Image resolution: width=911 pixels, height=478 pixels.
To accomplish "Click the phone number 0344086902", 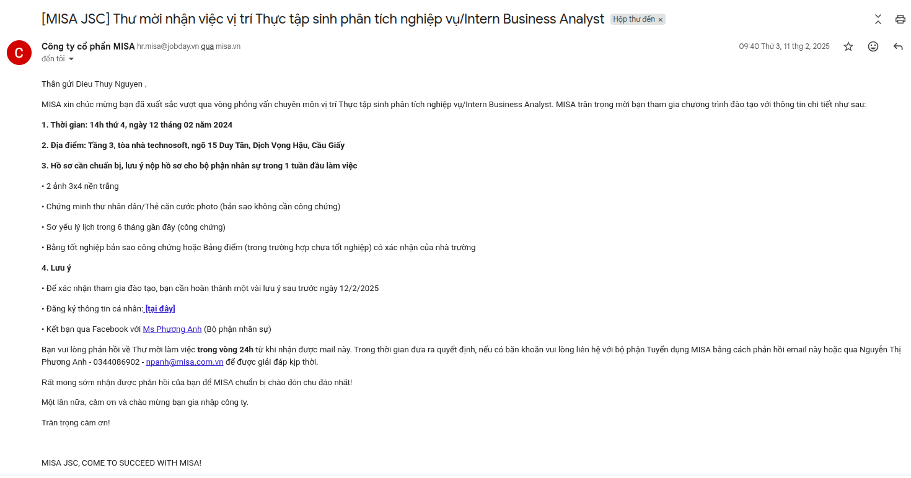I will pyautogui.click(x=117, y=362).
